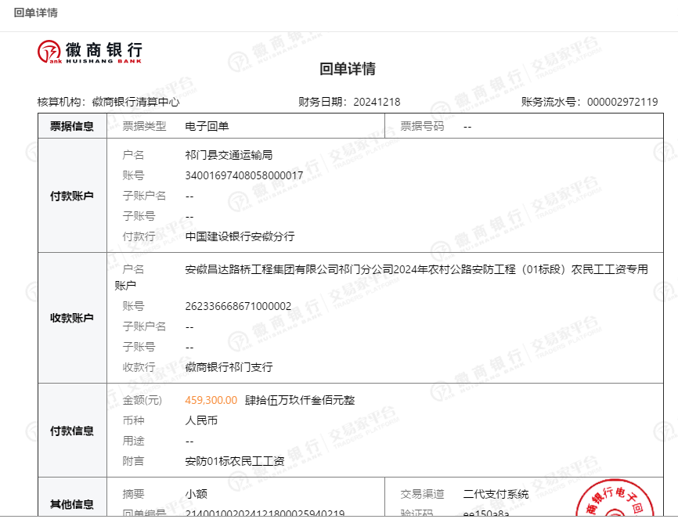
Task: Click the currency value 人民币
Action: (201, 420)
